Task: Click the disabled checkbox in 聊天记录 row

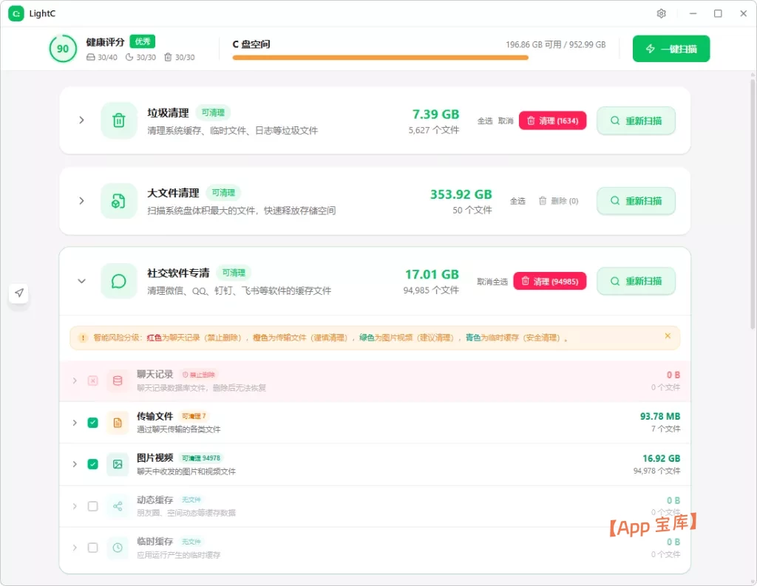Action: coord(92,381)
